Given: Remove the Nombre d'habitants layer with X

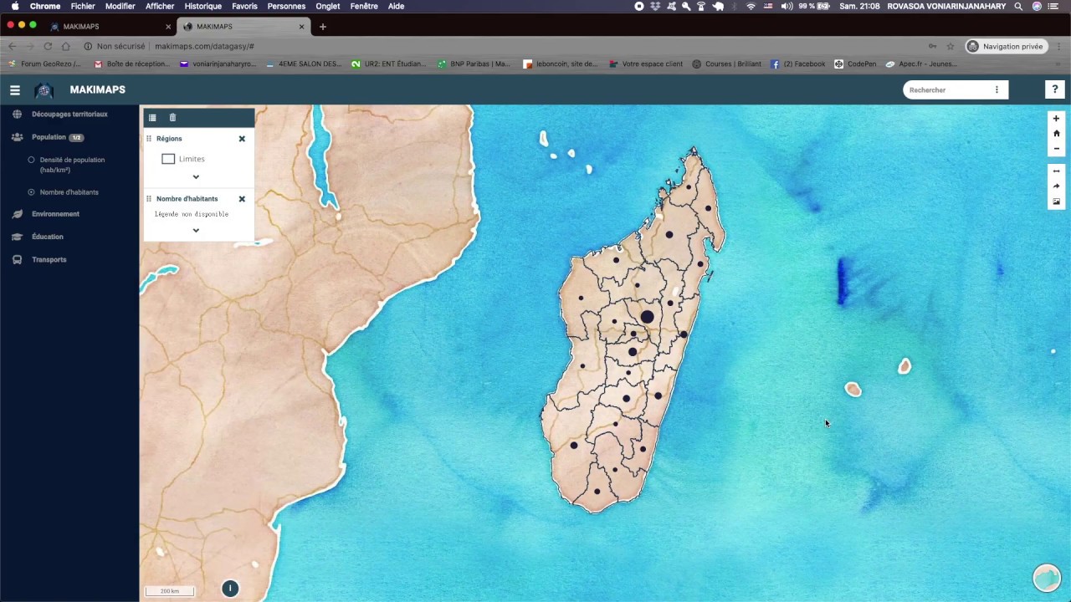Looking at the screenshot, I should point(242,199).
